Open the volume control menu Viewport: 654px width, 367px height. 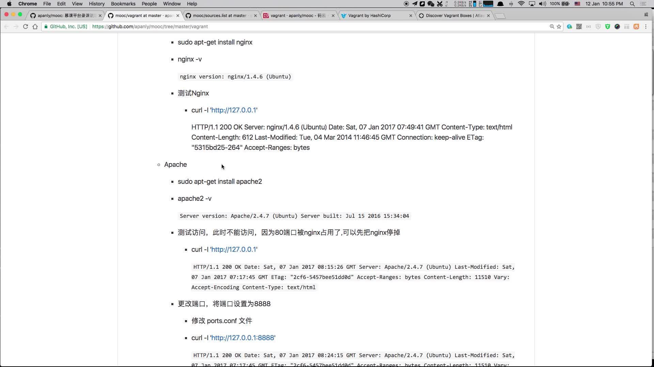point(543,4)
